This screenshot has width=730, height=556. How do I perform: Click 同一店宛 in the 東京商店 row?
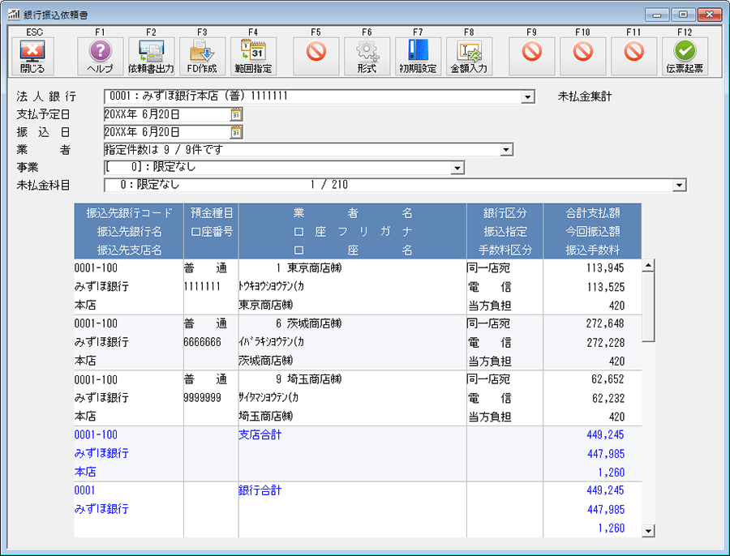point(489,268)
